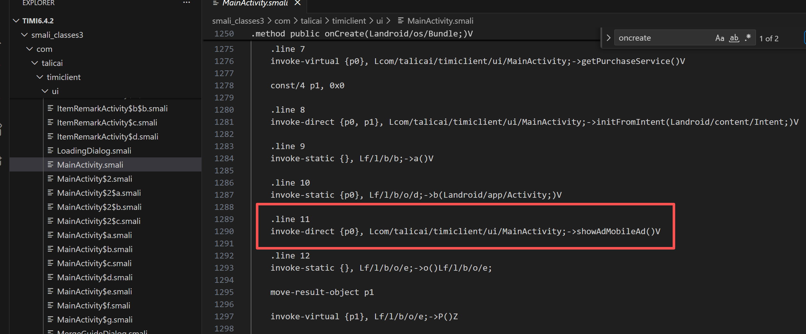Click the Explorer more actions ellipsis
The height and width of the screenshot is (334, 806).
coord(187,3)
